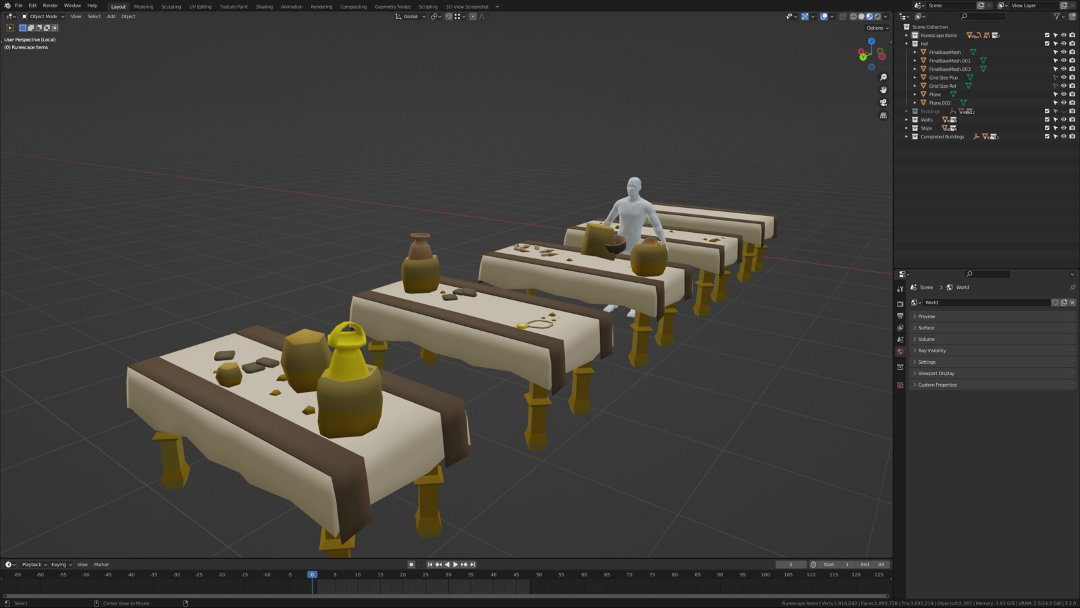
Task: Toggle snap magnet icon
Action: (x=449, y=16)
